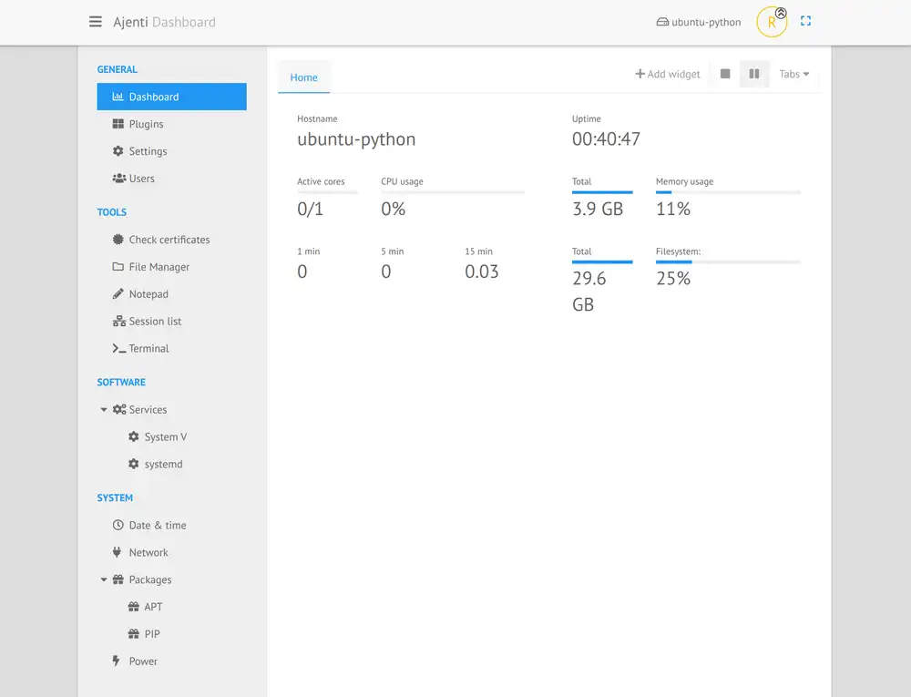The width and height of the screenshot is (911, 697).
Task: Click the Add widget button
Action: (x=667, y=74)
